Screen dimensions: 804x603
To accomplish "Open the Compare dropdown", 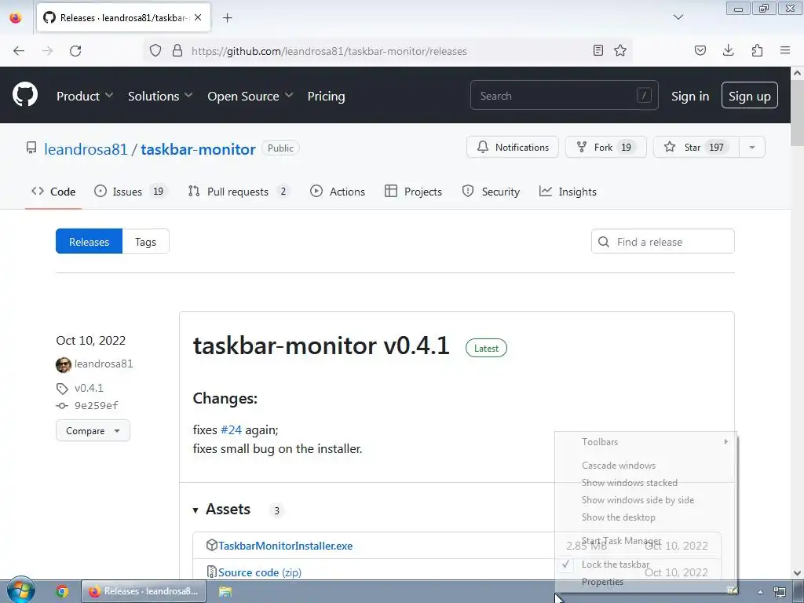I will tap(93, 431).
